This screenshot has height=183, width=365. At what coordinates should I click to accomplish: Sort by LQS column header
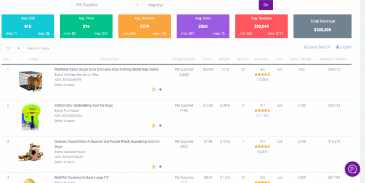tap(280, 59)
